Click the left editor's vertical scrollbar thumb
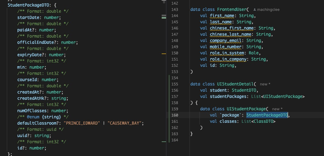324x156 pixels. point(164,2)
